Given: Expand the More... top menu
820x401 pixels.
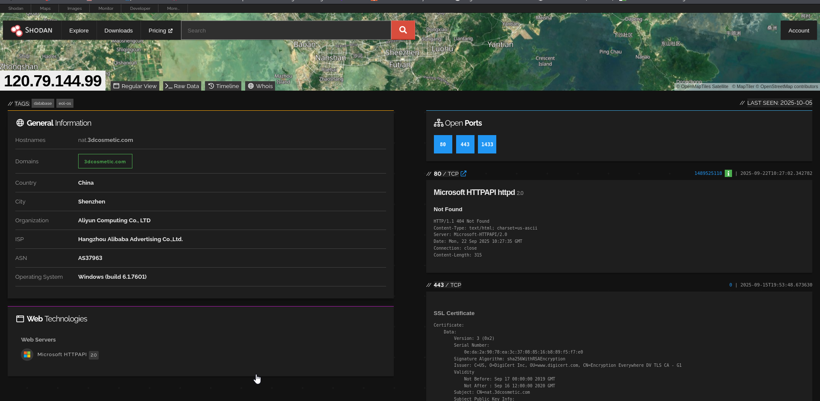Looking at the screenshot, I should point(173,8).
